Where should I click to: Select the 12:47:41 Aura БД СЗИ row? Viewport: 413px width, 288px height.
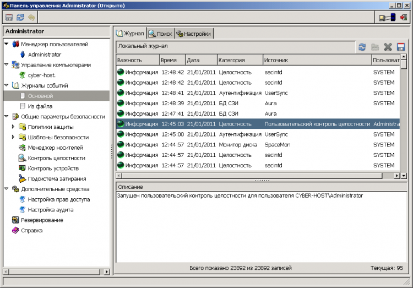pyautogui.click(x=258, y=113)
